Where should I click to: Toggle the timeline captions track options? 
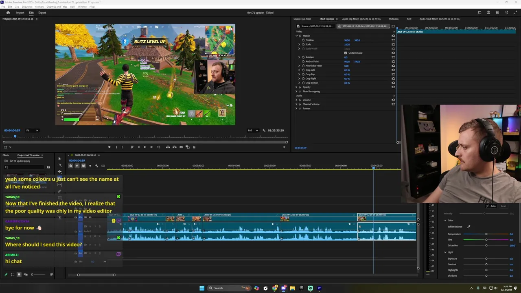tap(103, 166)
